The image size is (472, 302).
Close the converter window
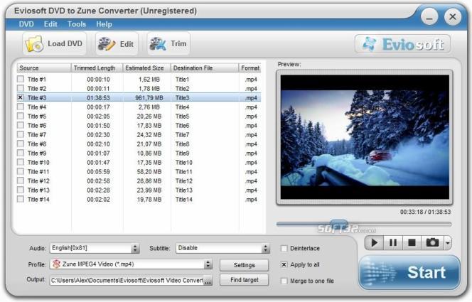(452, 17)
